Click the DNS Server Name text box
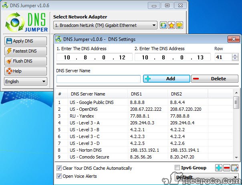This screenshot has height=185, width=242. (x=99, y=79)
